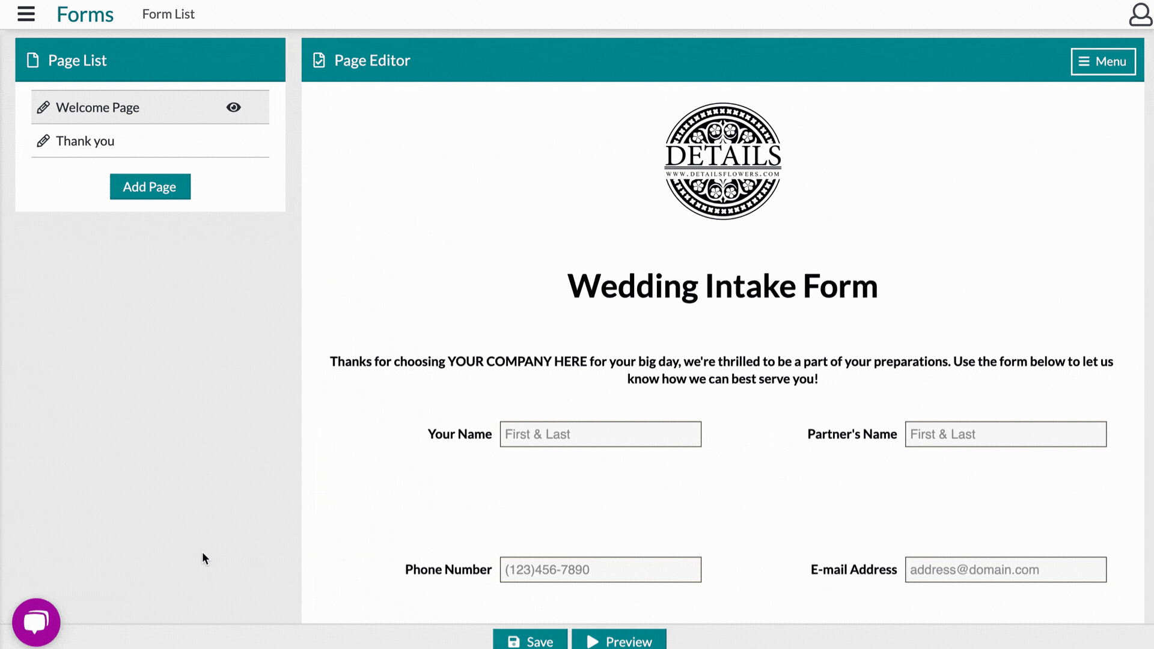Click the 'Your Name' label
Screen dimensions: 1154x649
(x=459, y=434)
